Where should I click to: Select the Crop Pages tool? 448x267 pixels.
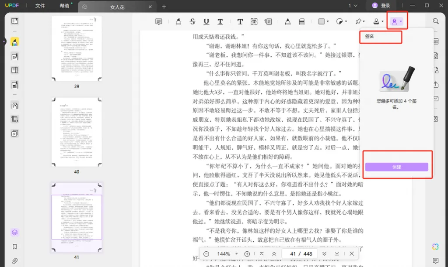point(14,119)
